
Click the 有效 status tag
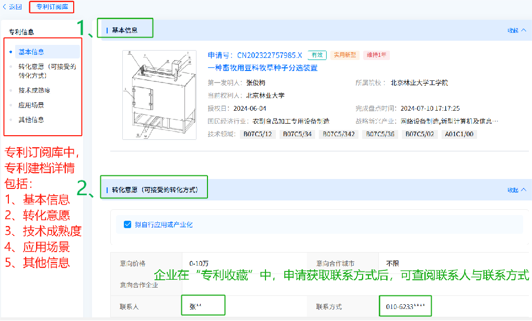coord(317,55)
